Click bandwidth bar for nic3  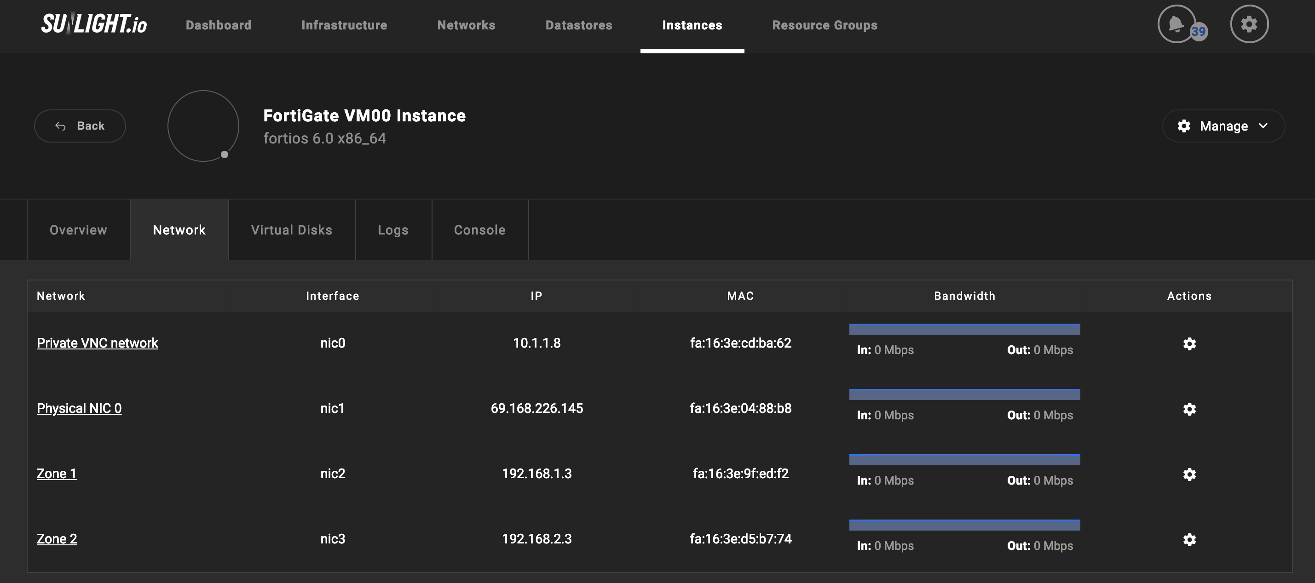click(964, 525)
